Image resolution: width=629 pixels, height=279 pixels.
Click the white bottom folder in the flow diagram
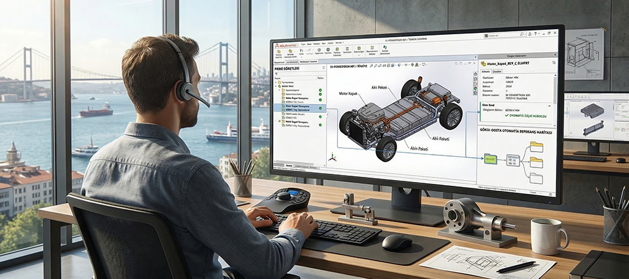536,178
